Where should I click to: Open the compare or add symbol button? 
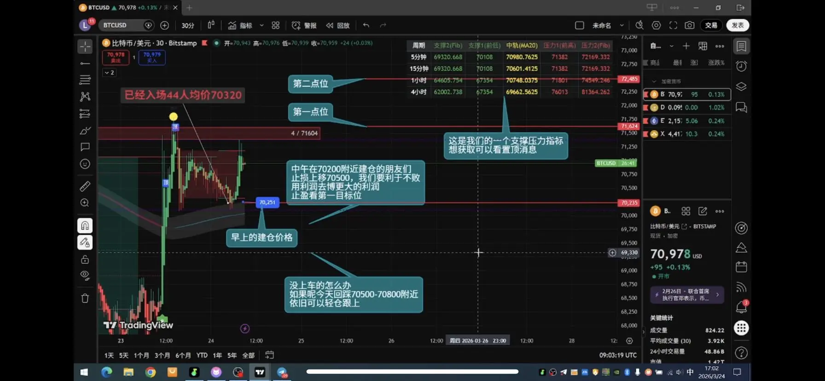point(164,25)
